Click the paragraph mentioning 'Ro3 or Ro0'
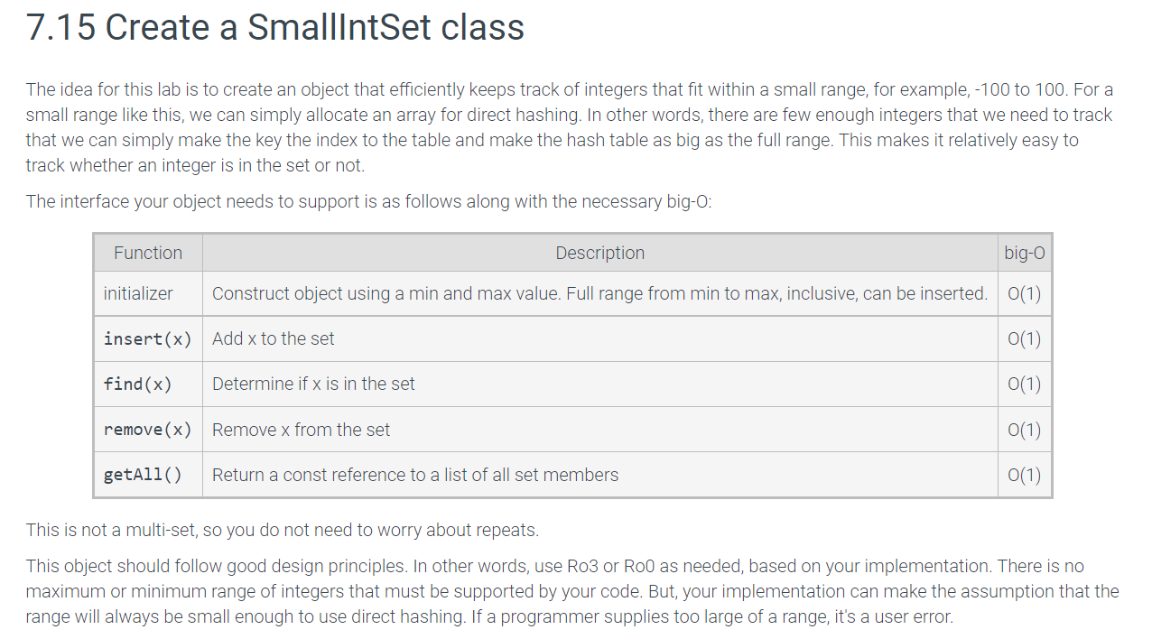1152x639 pixels. click(x=572, y=591)
